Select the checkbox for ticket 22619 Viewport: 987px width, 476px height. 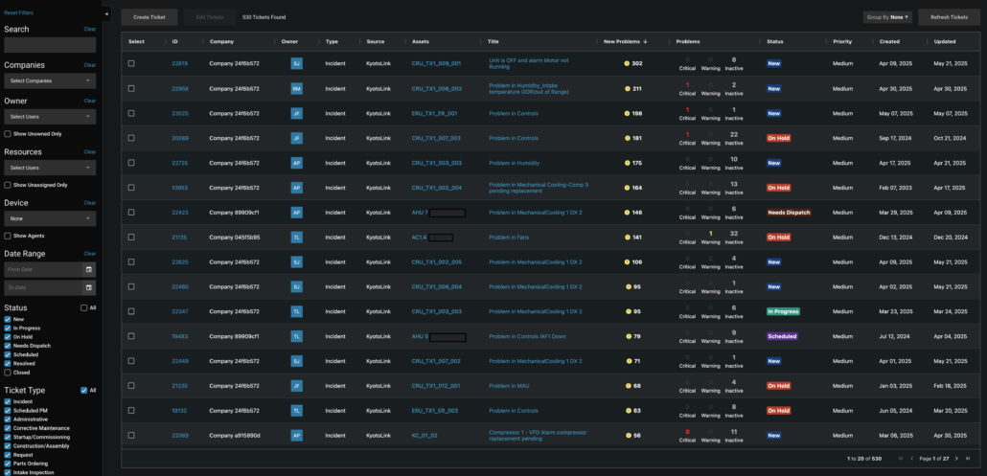tap(131, 63)
